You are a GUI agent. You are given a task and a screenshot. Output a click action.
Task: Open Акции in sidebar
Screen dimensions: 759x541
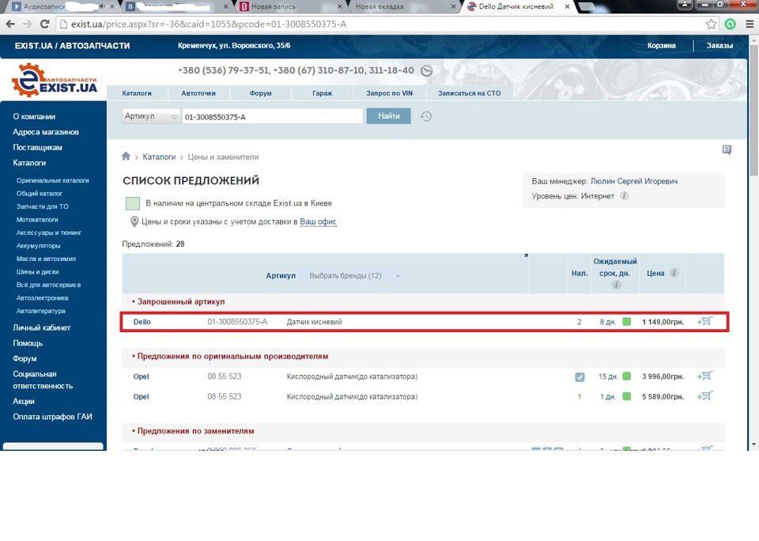(23, 401)
